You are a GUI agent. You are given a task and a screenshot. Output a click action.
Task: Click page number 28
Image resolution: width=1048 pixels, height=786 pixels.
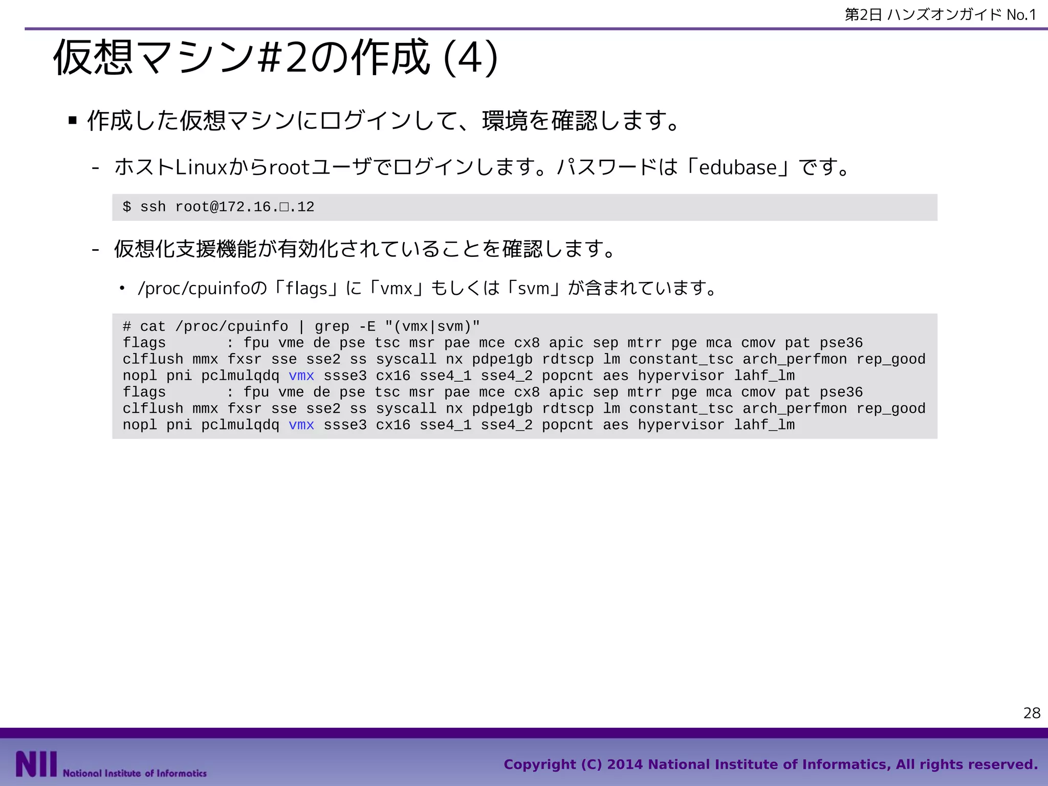(1032, 713)
